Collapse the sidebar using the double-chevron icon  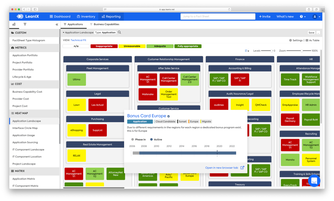coord(57,24)
